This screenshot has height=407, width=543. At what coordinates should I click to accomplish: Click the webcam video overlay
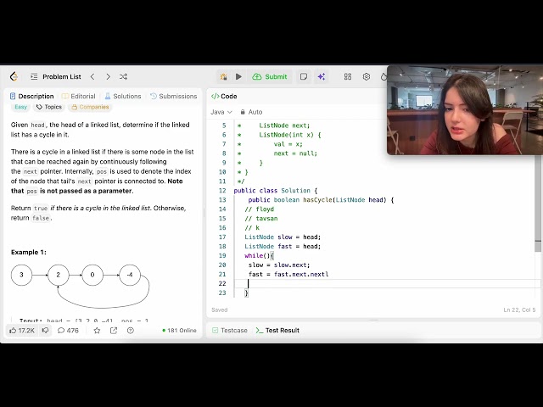point(465,110)
